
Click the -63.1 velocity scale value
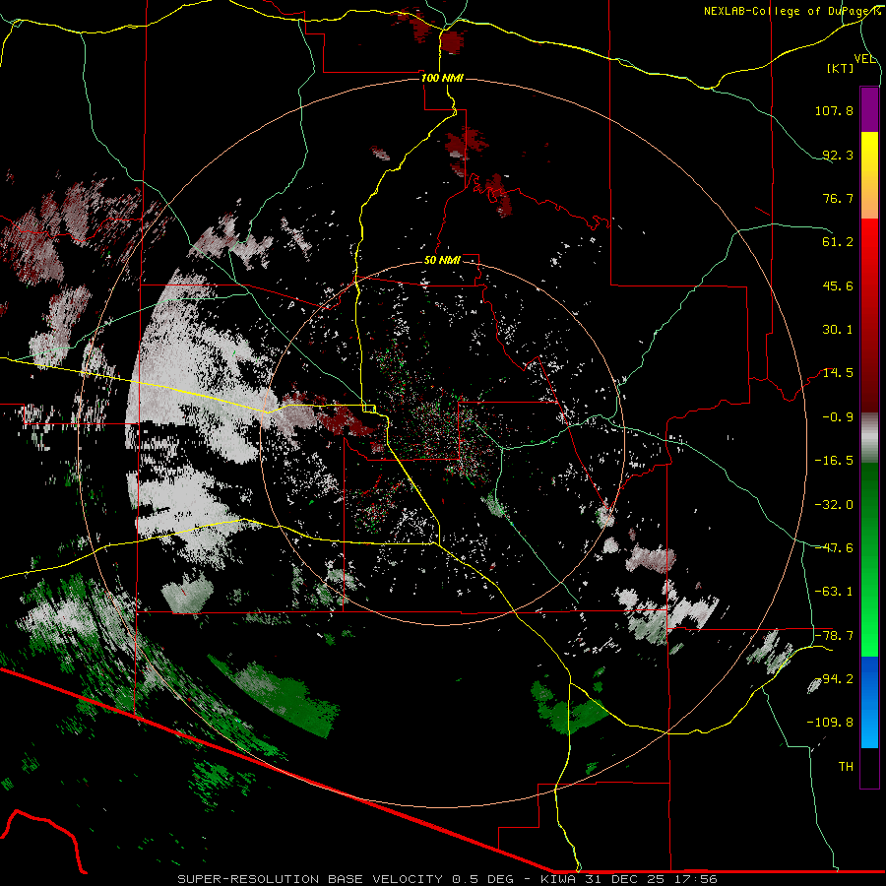tap(834, 592)
